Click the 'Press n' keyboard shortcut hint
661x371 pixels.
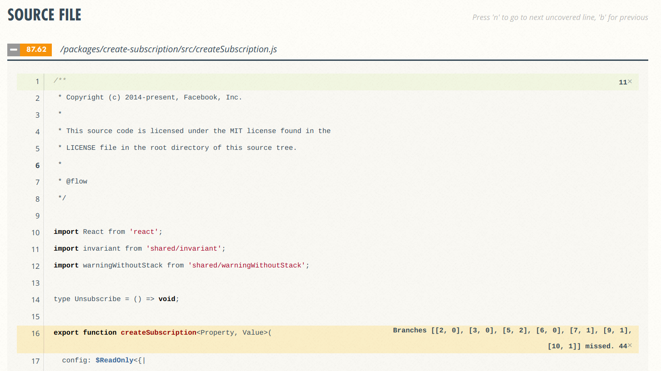(560, 17)
